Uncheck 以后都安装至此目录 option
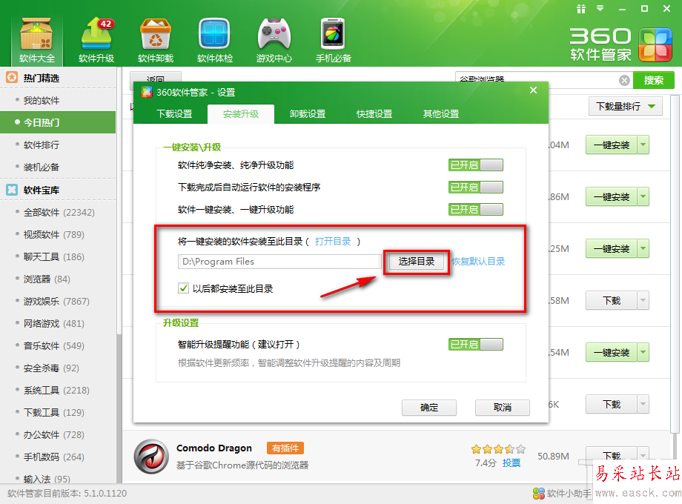The width and height of the screenshot is (682, 504). [183, 288]
